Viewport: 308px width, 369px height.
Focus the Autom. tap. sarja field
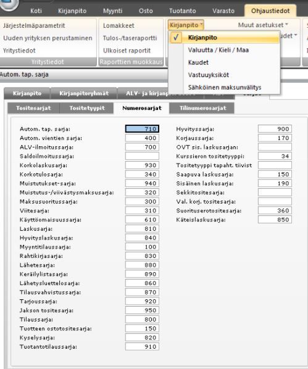point(142,129)
